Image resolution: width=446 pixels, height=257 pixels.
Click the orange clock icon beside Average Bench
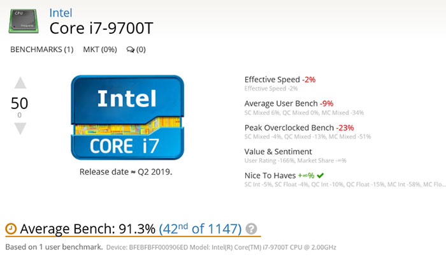tap(11, 229)
